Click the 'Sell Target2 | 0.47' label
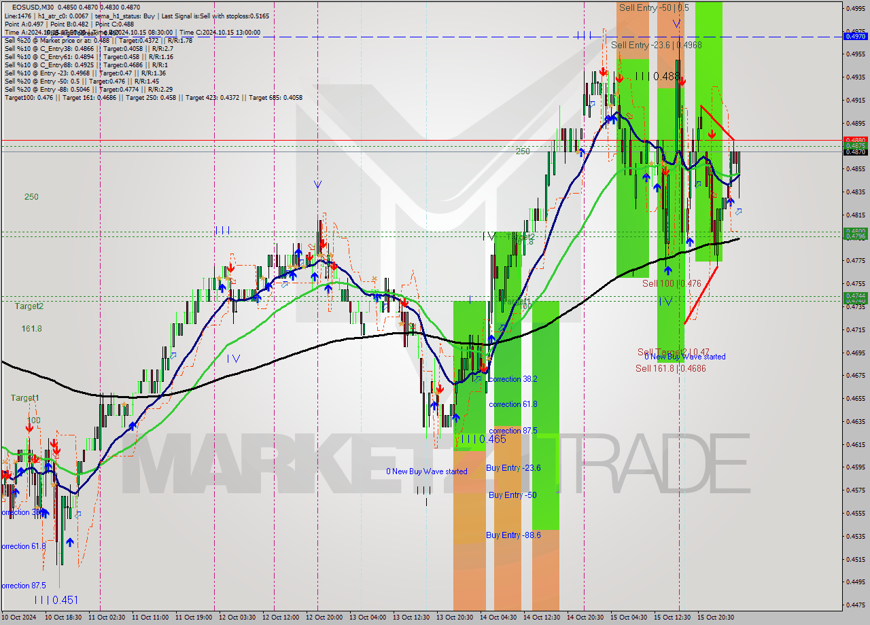 coord(673,352)
